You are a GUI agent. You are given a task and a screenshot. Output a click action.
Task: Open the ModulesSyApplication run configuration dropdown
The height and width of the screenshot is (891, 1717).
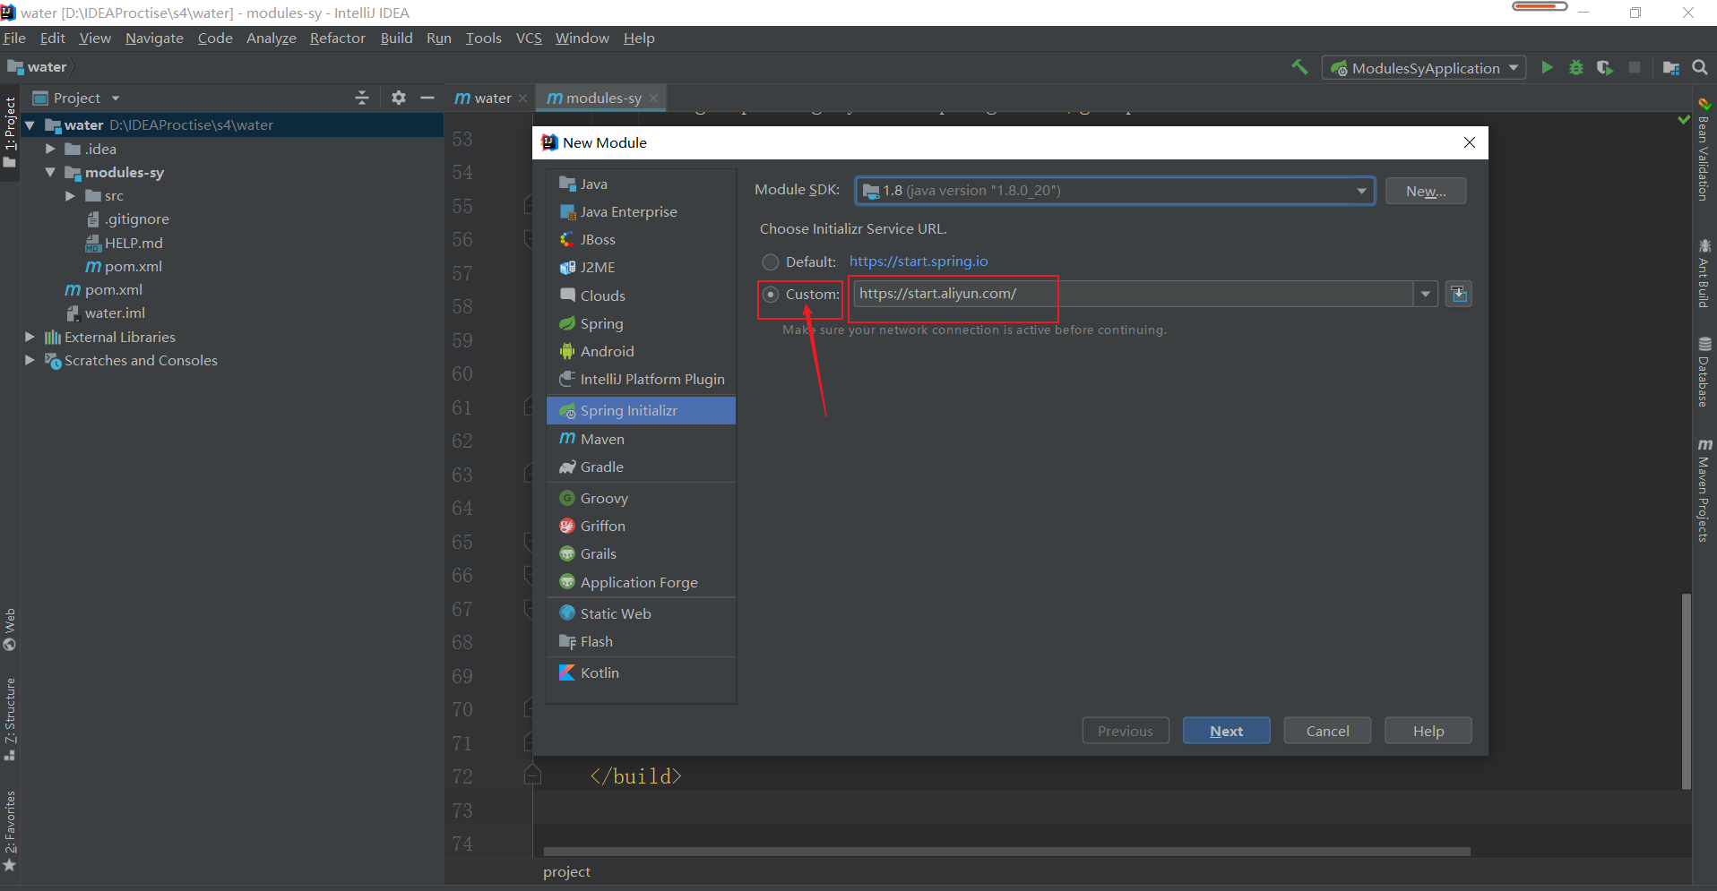[1424, 68]
